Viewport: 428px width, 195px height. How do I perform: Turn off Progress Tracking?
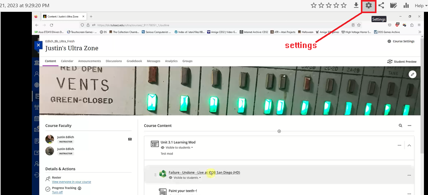click(x=57, y=192)
